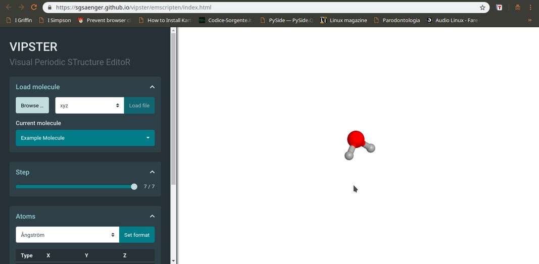Click the Browse button
Screen dimensions: 539x264
point(32,105)
